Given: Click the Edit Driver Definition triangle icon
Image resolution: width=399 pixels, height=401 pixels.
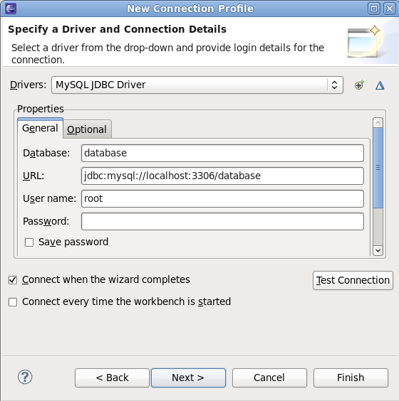Looking at the screenshot, I should [x=380, y=85].
